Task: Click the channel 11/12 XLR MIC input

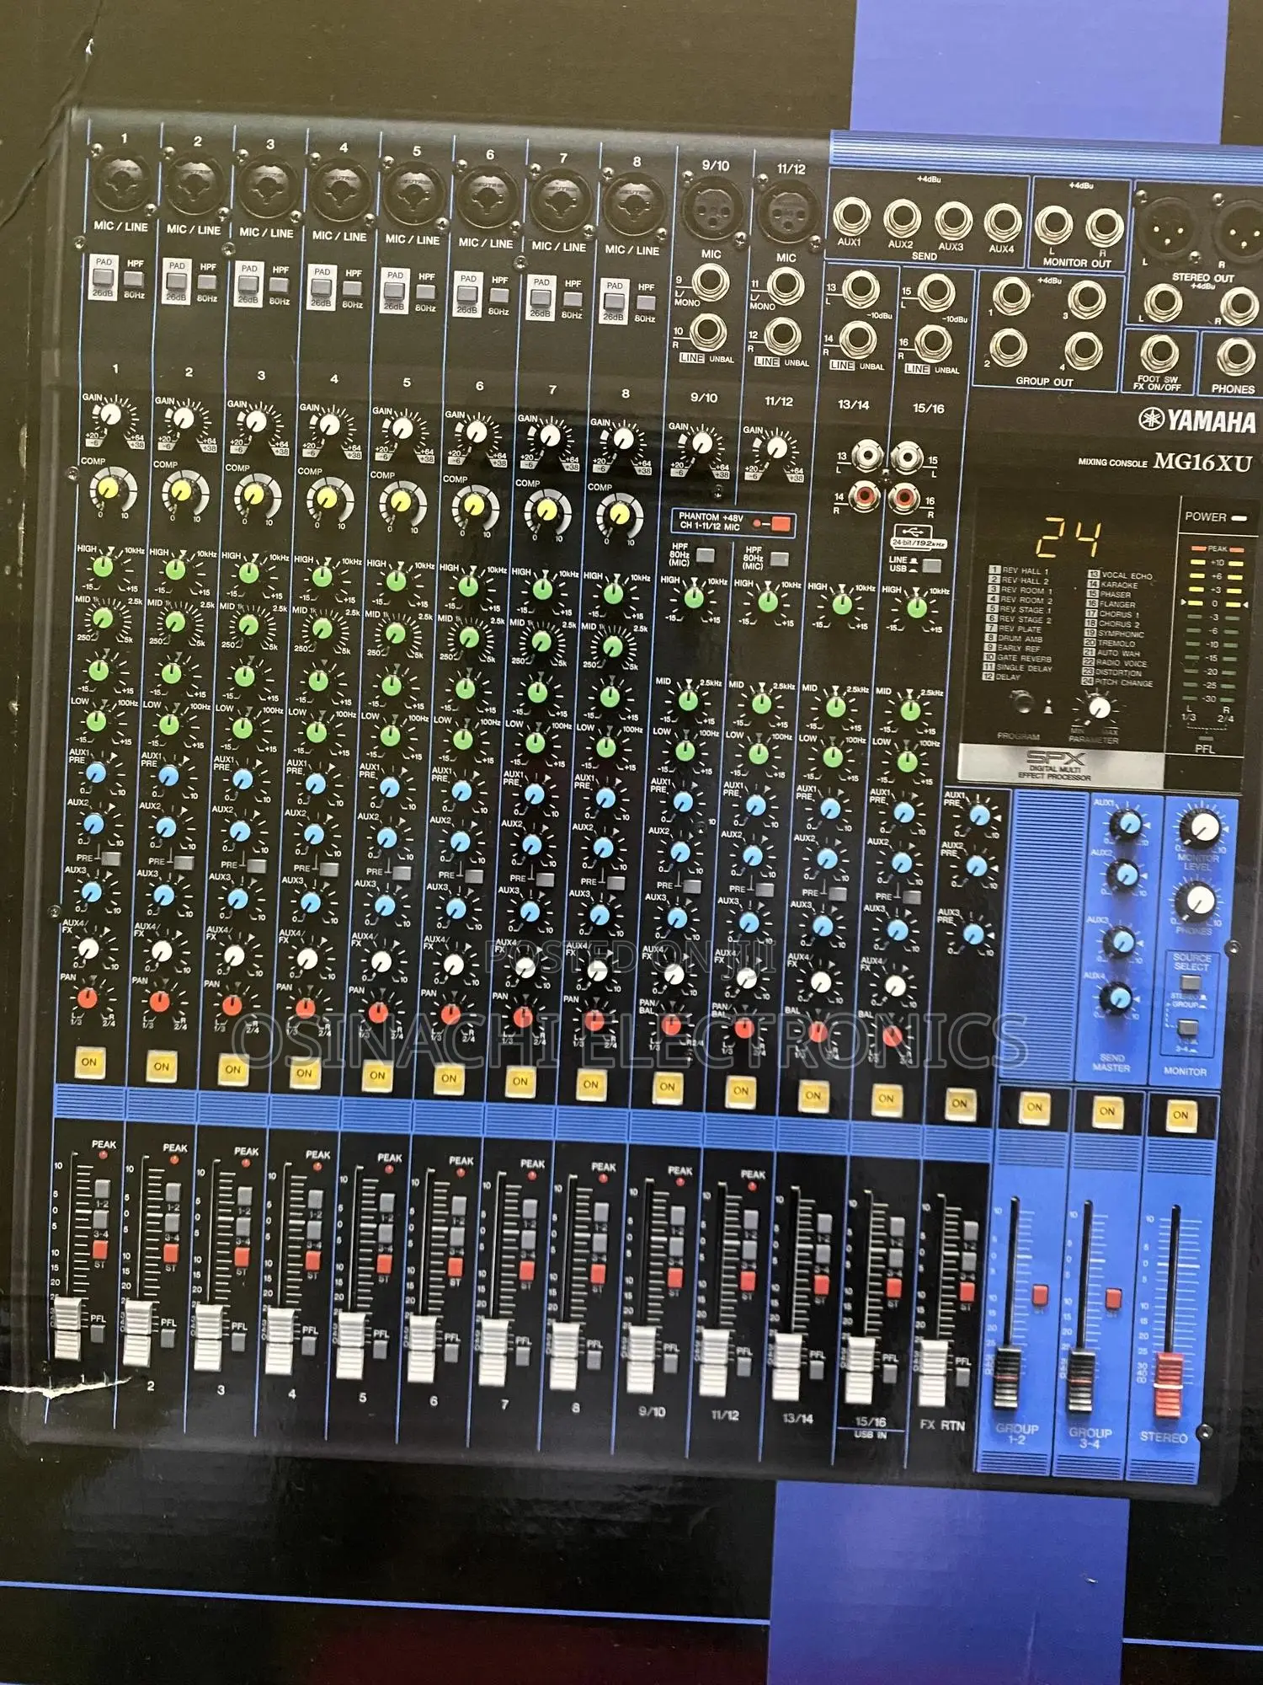Action: [x=787, y=213]
